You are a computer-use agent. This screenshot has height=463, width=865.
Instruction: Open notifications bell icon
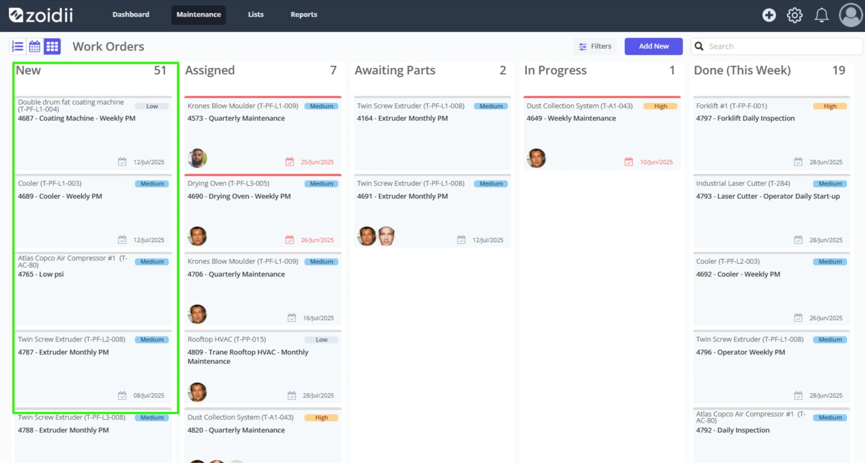coord(821,15)
